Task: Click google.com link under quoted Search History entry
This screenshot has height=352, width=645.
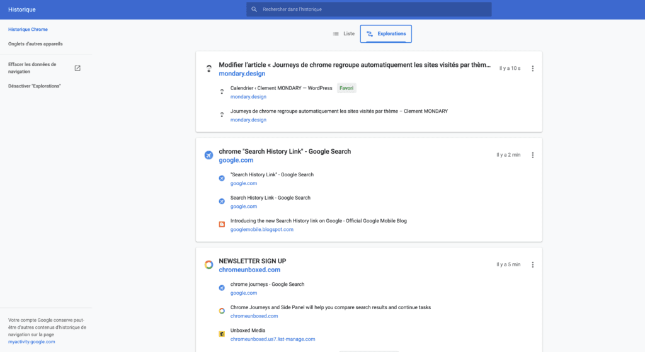Action: coord(244,183)
